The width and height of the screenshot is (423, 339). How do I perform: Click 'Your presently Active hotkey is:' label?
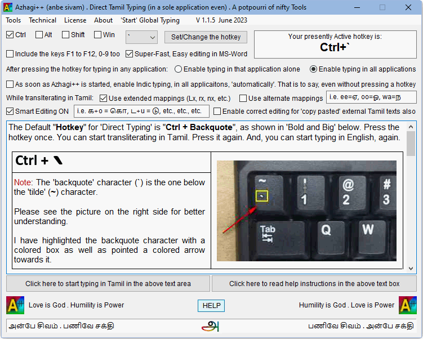[x=335, y=37]
